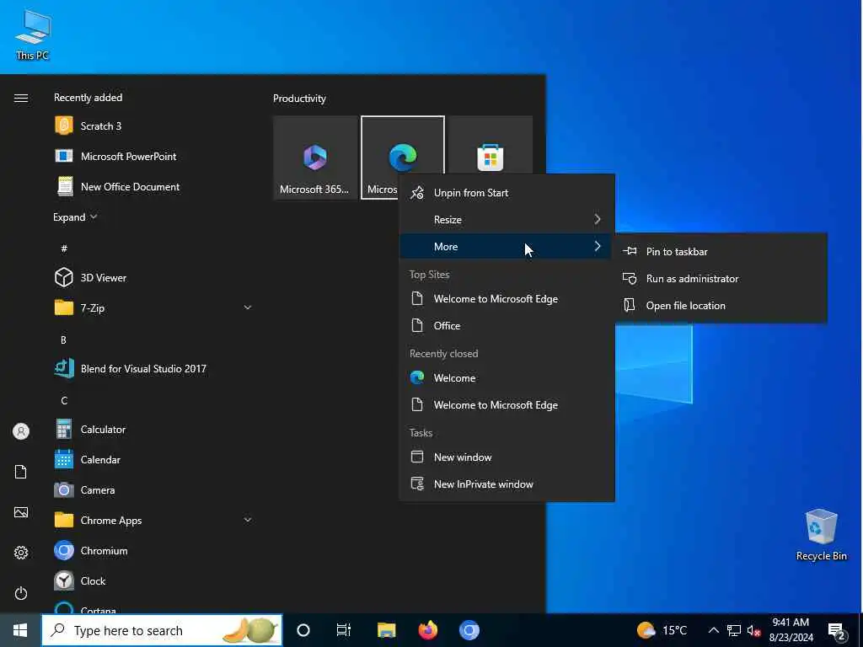Viewport: 863px width, 647px height.
Task: Open Calendar app
Action: point(153,459)
